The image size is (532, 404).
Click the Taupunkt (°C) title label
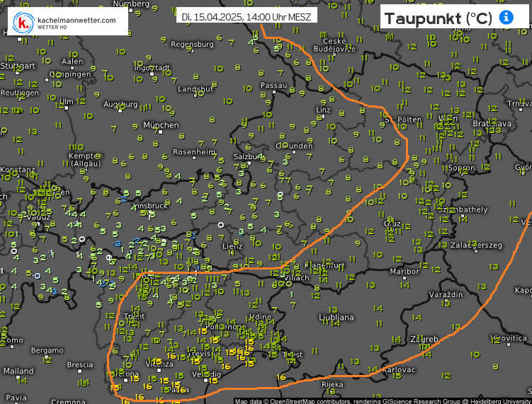438,18
